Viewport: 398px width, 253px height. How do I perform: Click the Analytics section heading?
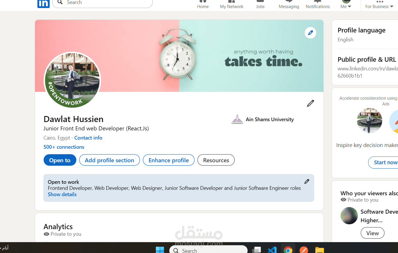[x=58, y=227]
